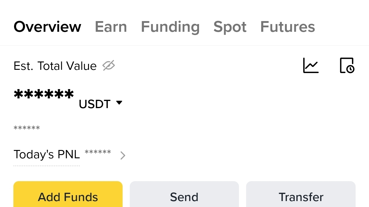Open the asset trend line chart icon

click(311, 65)
